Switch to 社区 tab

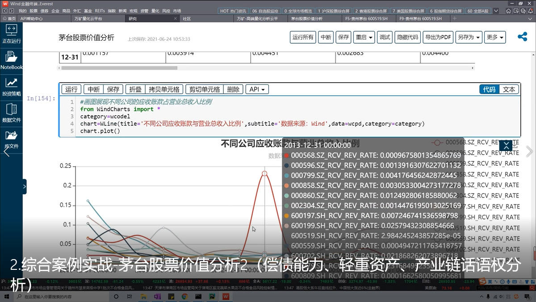(207, 19)
